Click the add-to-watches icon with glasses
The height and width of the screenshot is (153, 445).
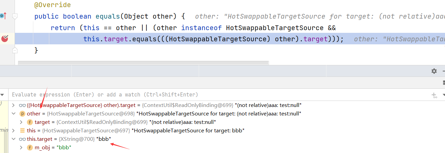[434, 95]
